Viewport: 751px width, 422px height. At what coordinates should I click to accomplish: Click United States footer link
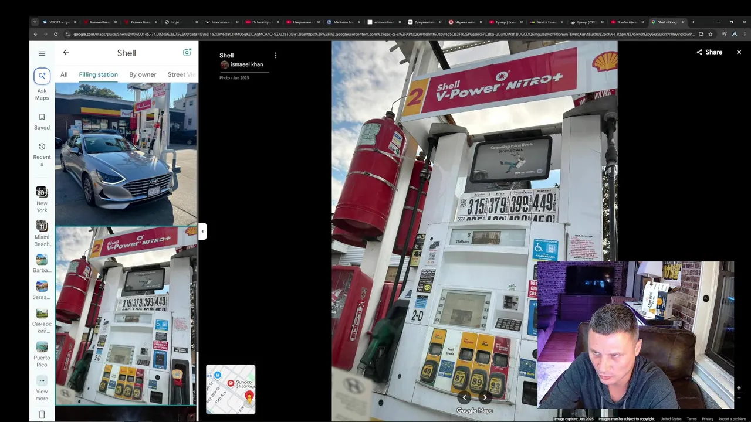pos(671,419)
